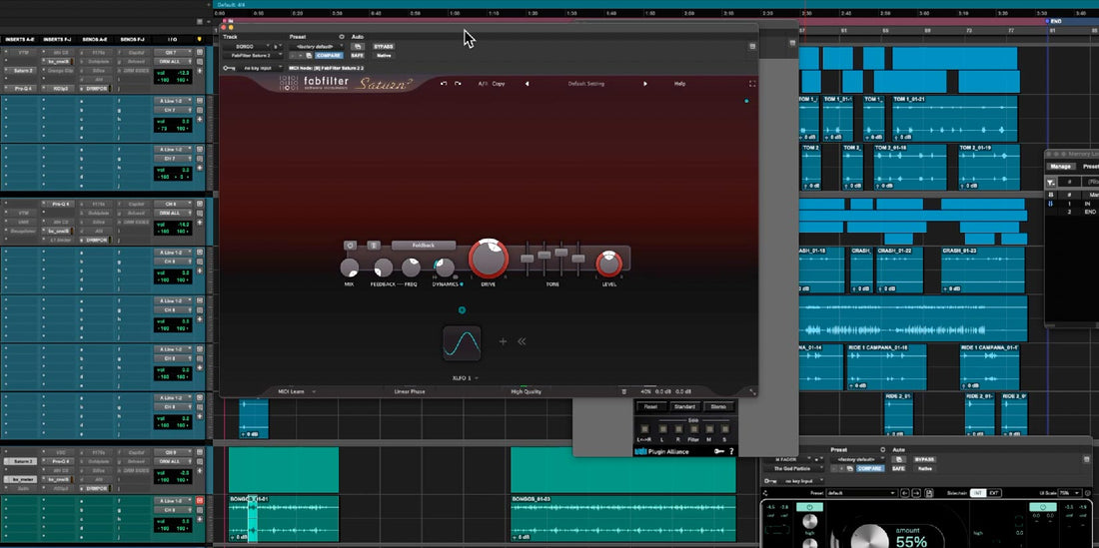Select EXT sidechain option
Image resolution: width=1099 pixels, height=548 pixels.
pyautogui.click(x=994, y=493)
